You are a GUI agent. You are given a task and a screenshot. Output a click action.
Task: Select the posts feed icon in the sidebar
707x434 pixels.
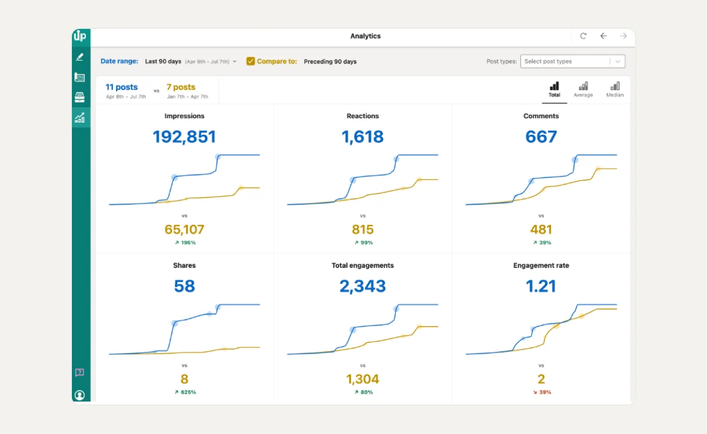pos(80,77)
